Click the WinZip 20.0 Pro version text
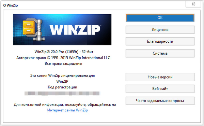 (64, 52)
